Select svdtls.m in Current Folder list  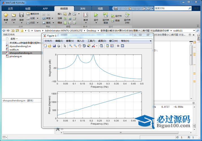pyautogui.click(x=14, y=49)
